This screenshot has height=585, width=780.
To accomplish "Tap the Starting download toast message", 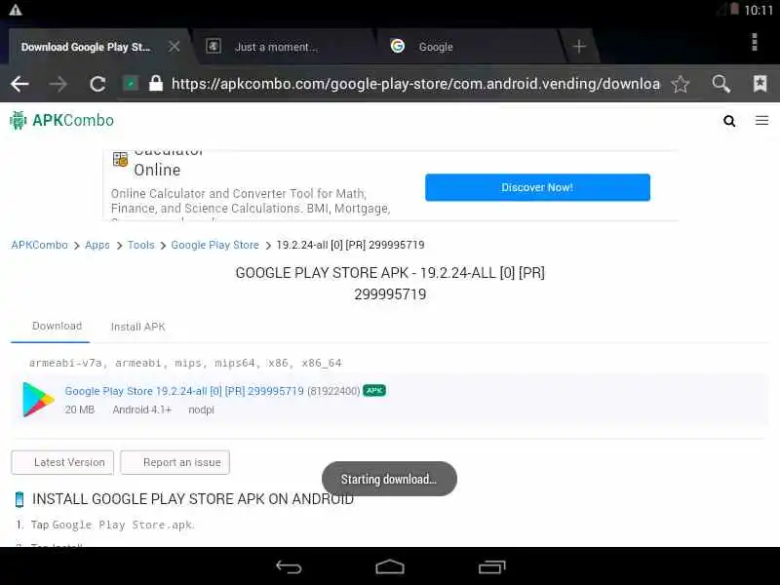I will [389, 479].
